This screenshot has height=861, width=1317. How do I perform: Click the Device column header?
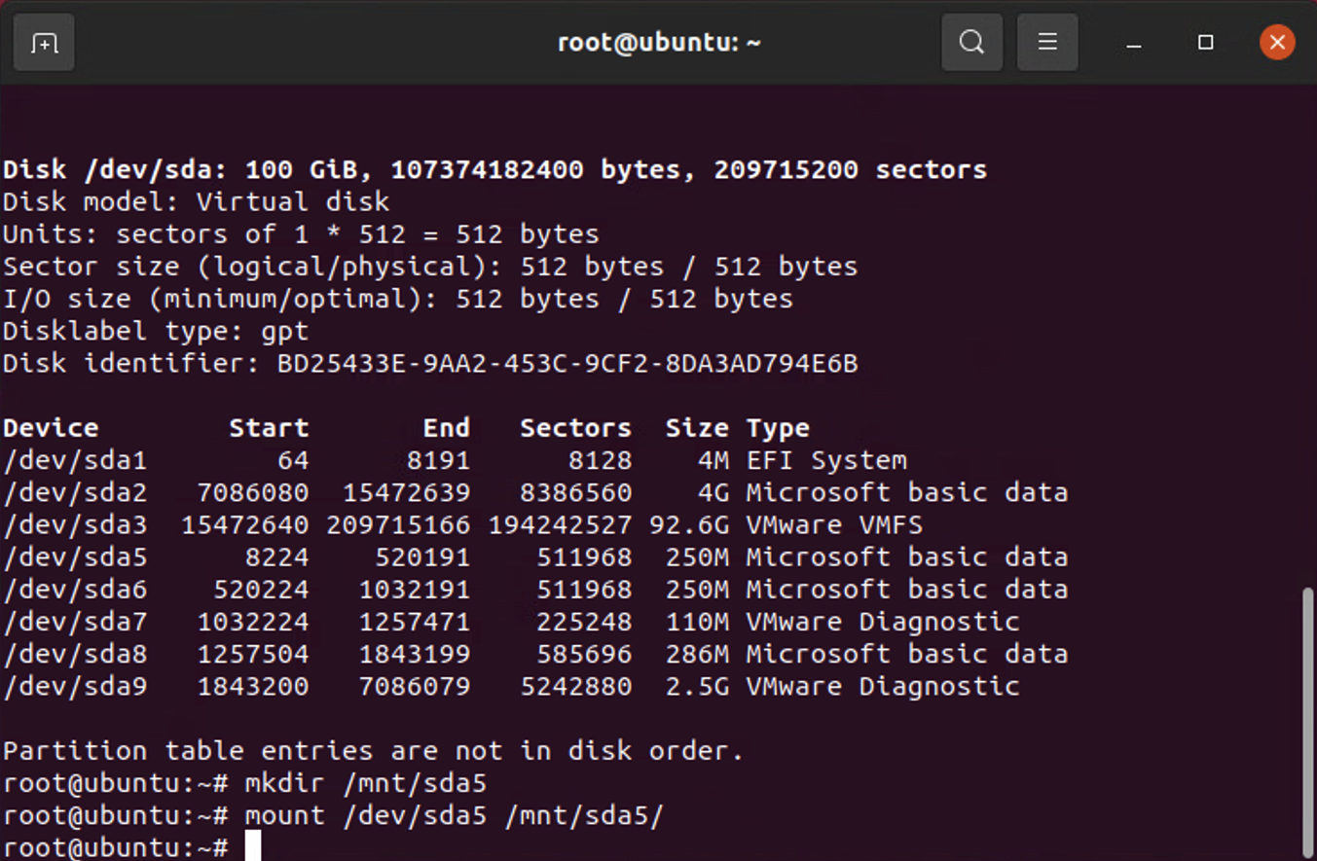point(51,428)
